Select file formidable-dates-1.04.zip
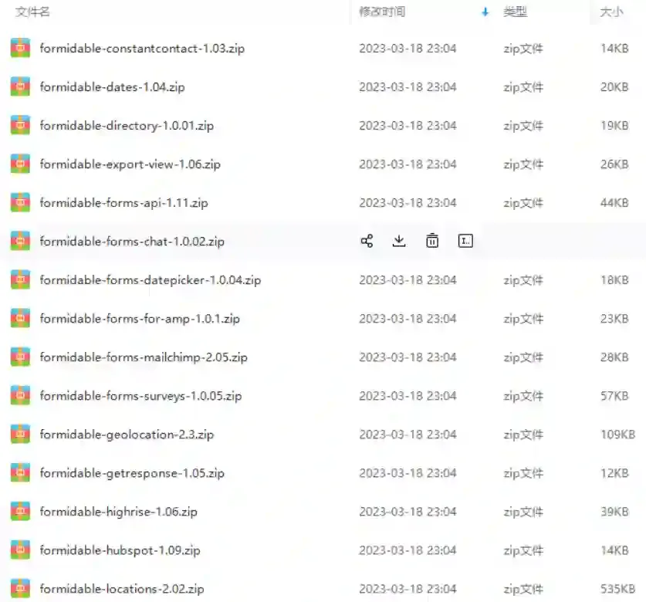 (x=112, y=87)
